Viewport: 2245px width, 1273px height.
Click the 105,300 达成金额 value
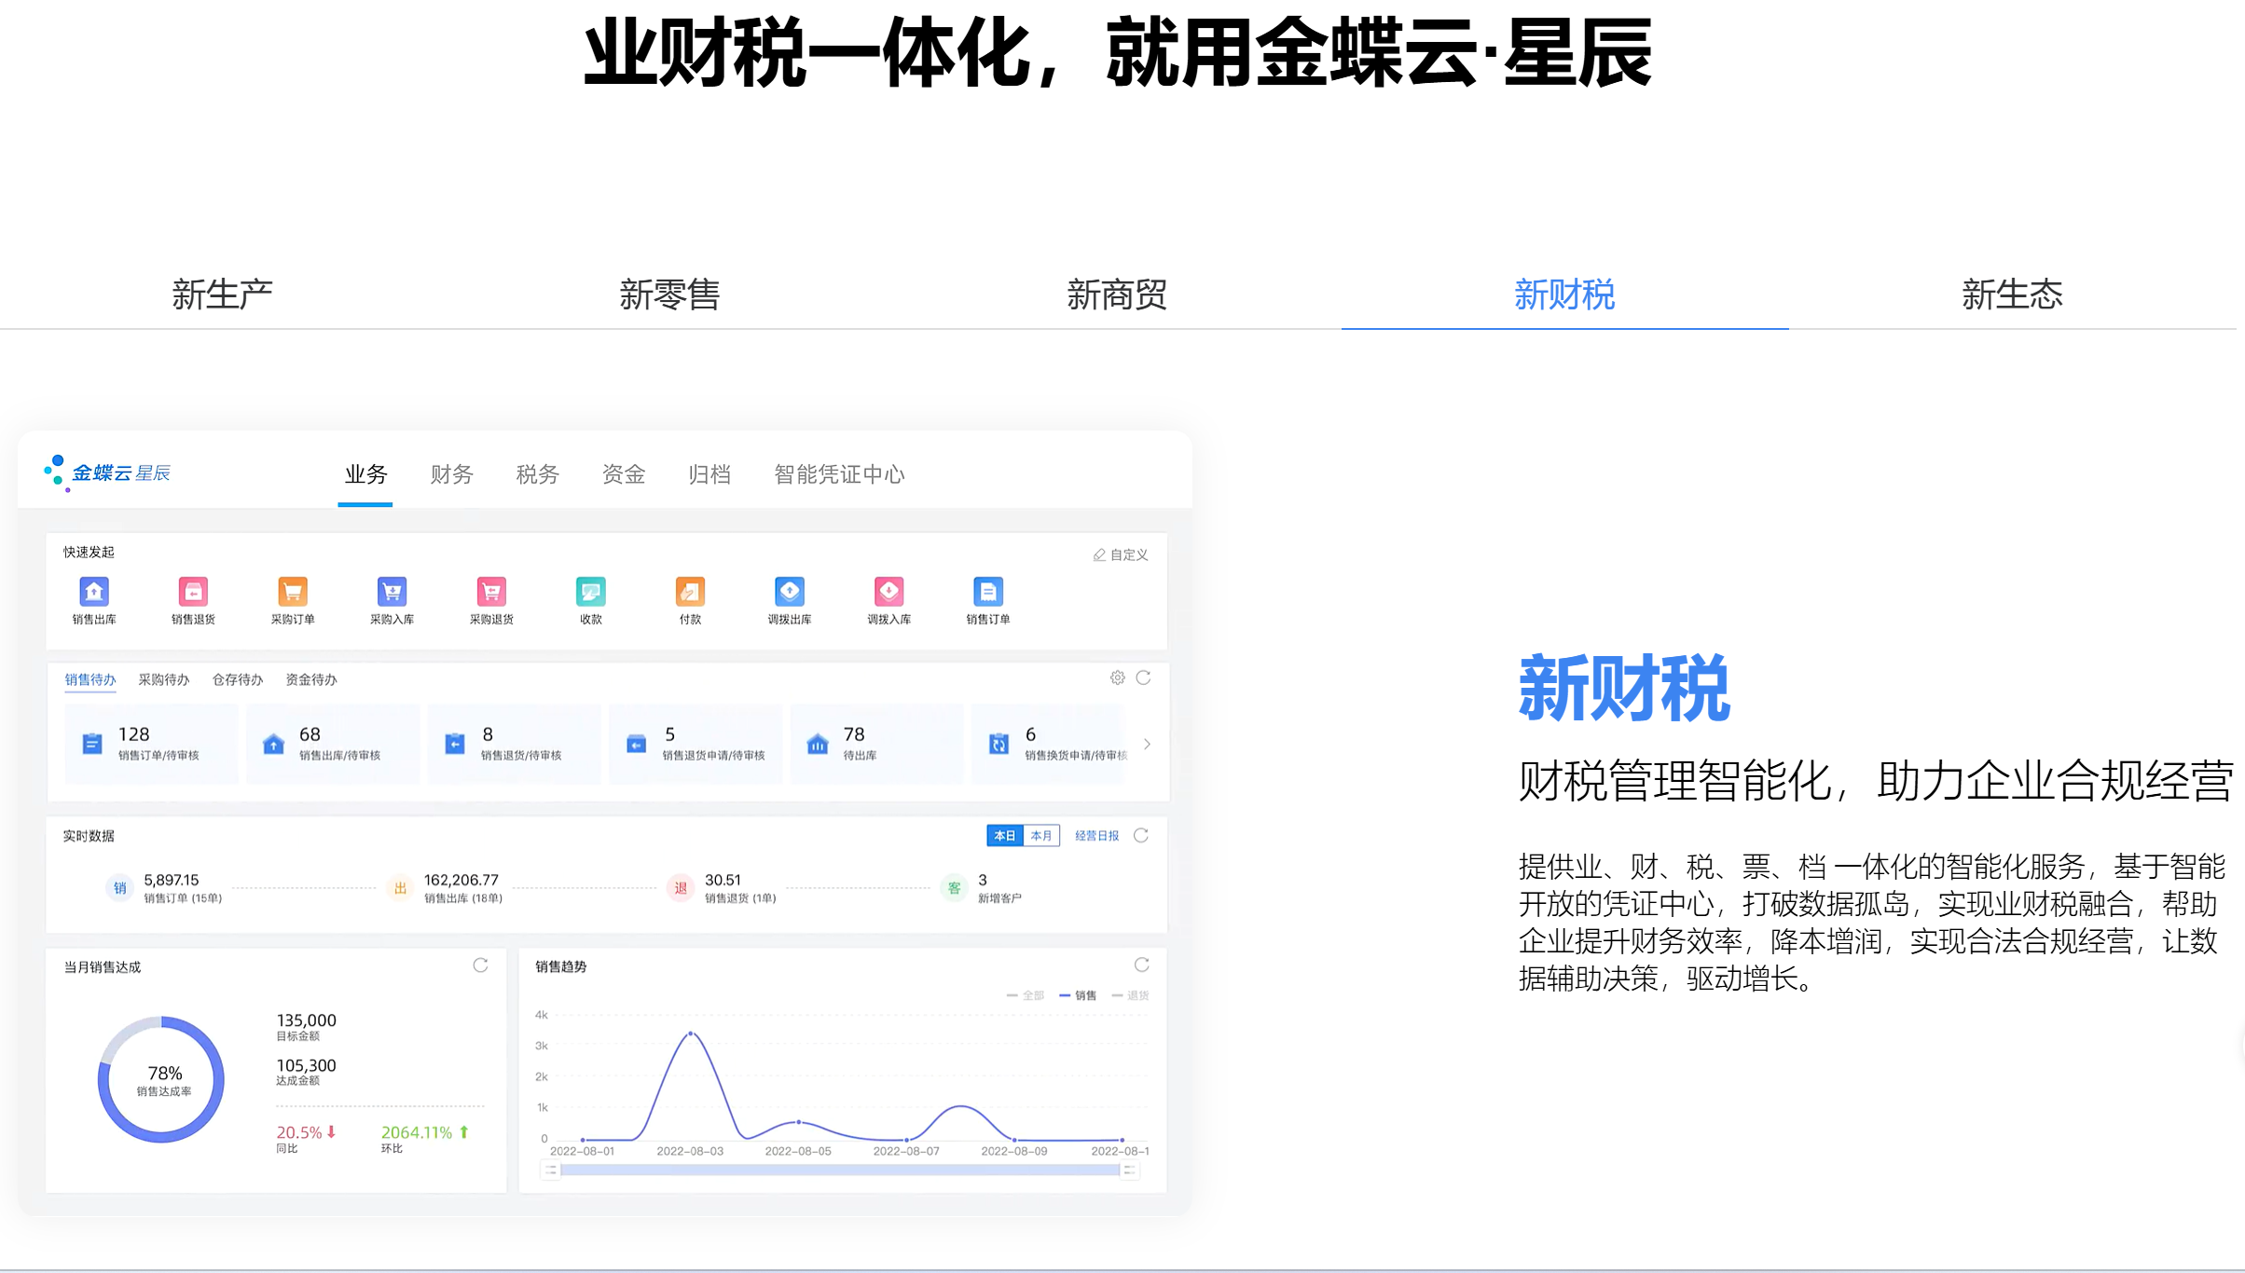pos(306,1065)
